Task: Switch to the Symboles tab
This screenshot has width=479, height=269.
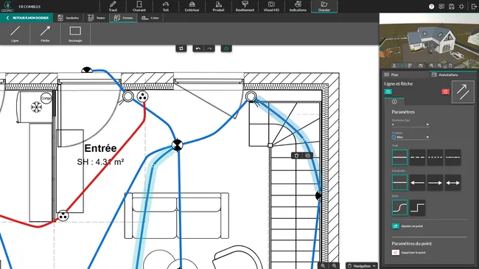Action: click(x=69, y=18)
